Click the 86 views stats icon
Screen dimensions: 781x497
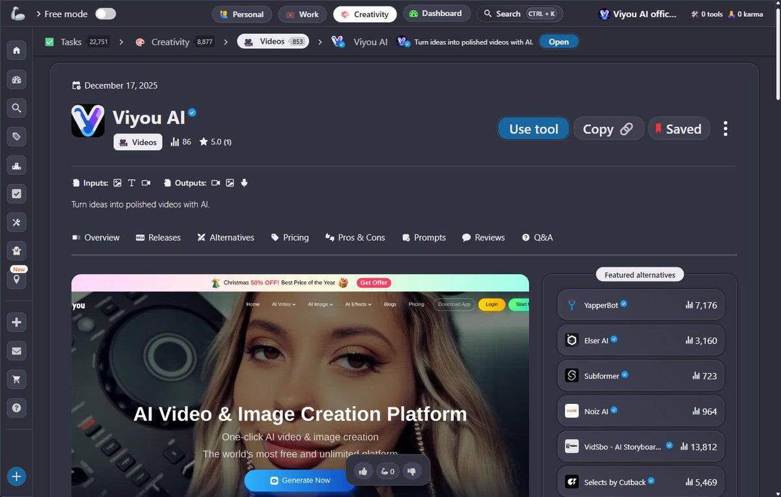(181, 142)
